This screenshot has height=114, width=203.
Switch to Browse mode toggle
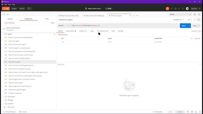(180, 112)
